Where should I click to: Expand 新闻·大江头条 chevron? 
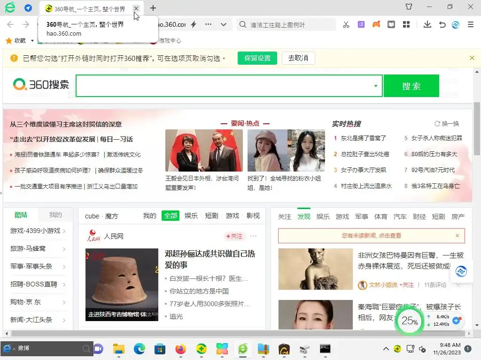(x=64, y=320)
